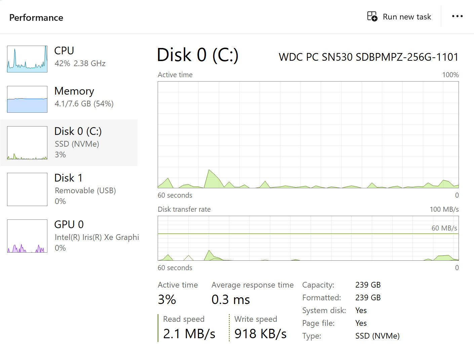
Task: Click the Performance page heading
Action: (x=36, y=17)
